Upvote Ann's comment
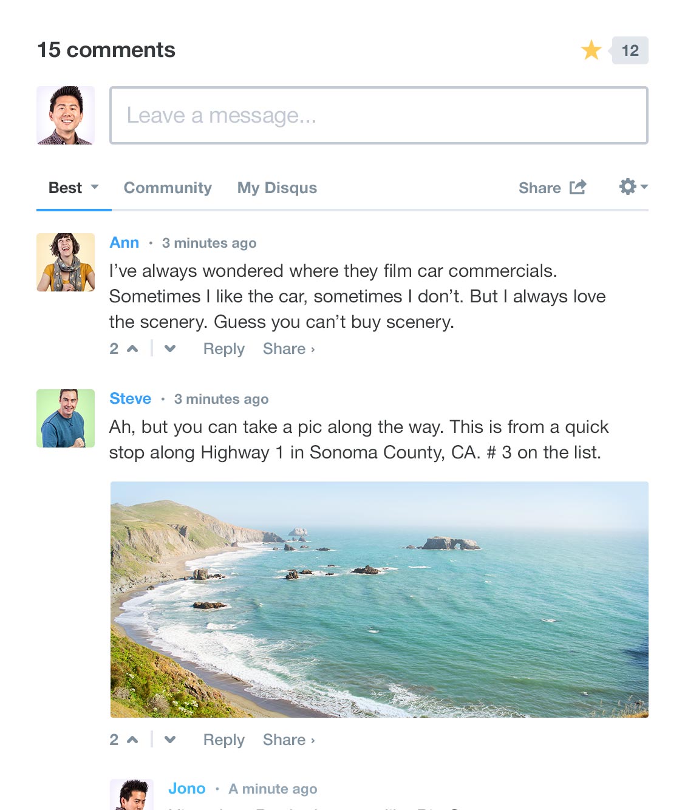The width and height of the screenshot is (685, 810). pos(132,349)
